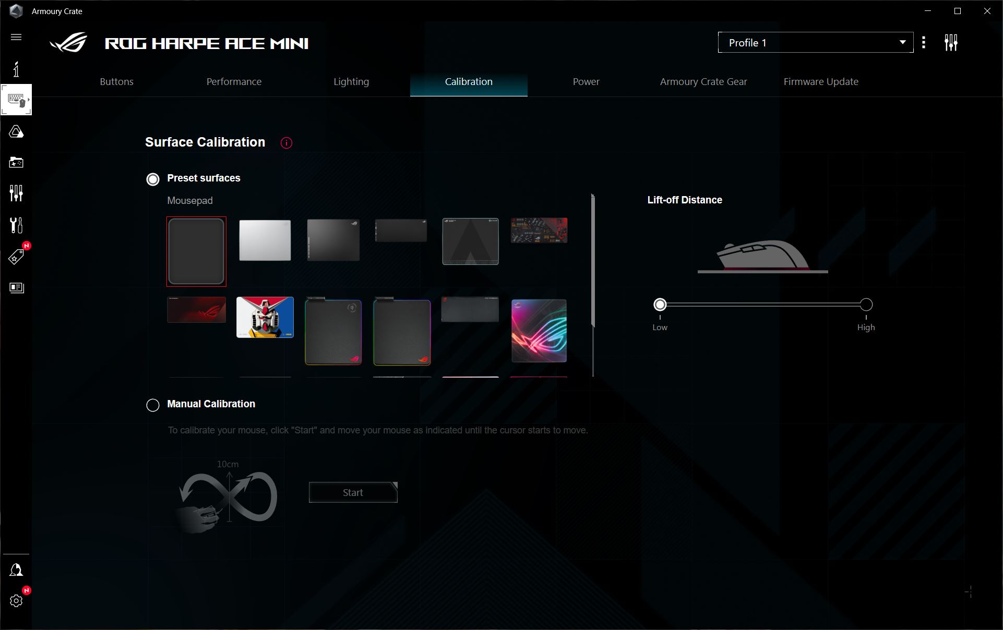Open the hamburger navigation menu
This screenshot has width=1003, height=630.
coord(16,37)
